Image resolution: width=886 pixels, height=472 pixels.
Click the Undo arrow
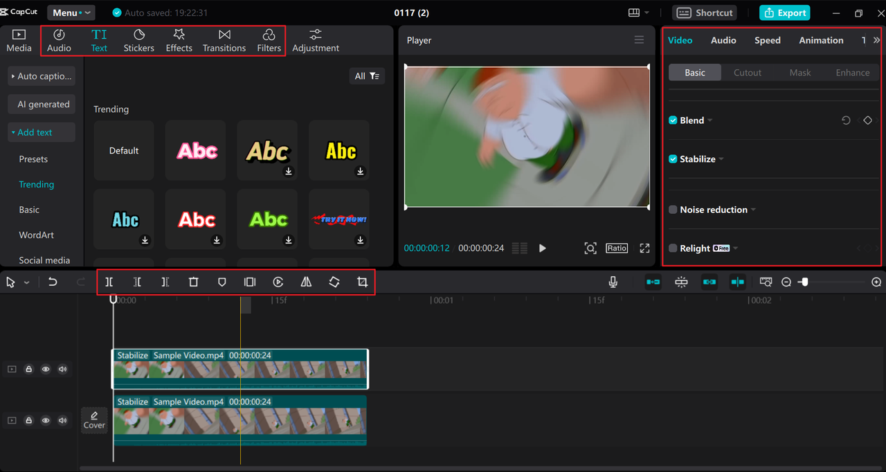point(53,282)
